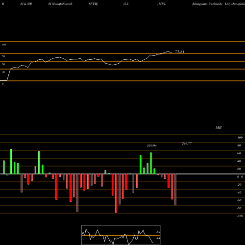Click the end point of the RSI line
This screenshot has height=245, width=245.
pyautogui.click(x=171, y=52)
